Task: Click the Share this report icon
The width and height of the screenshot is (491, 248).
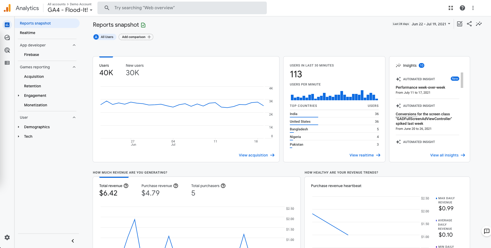Action: (469, 24)
